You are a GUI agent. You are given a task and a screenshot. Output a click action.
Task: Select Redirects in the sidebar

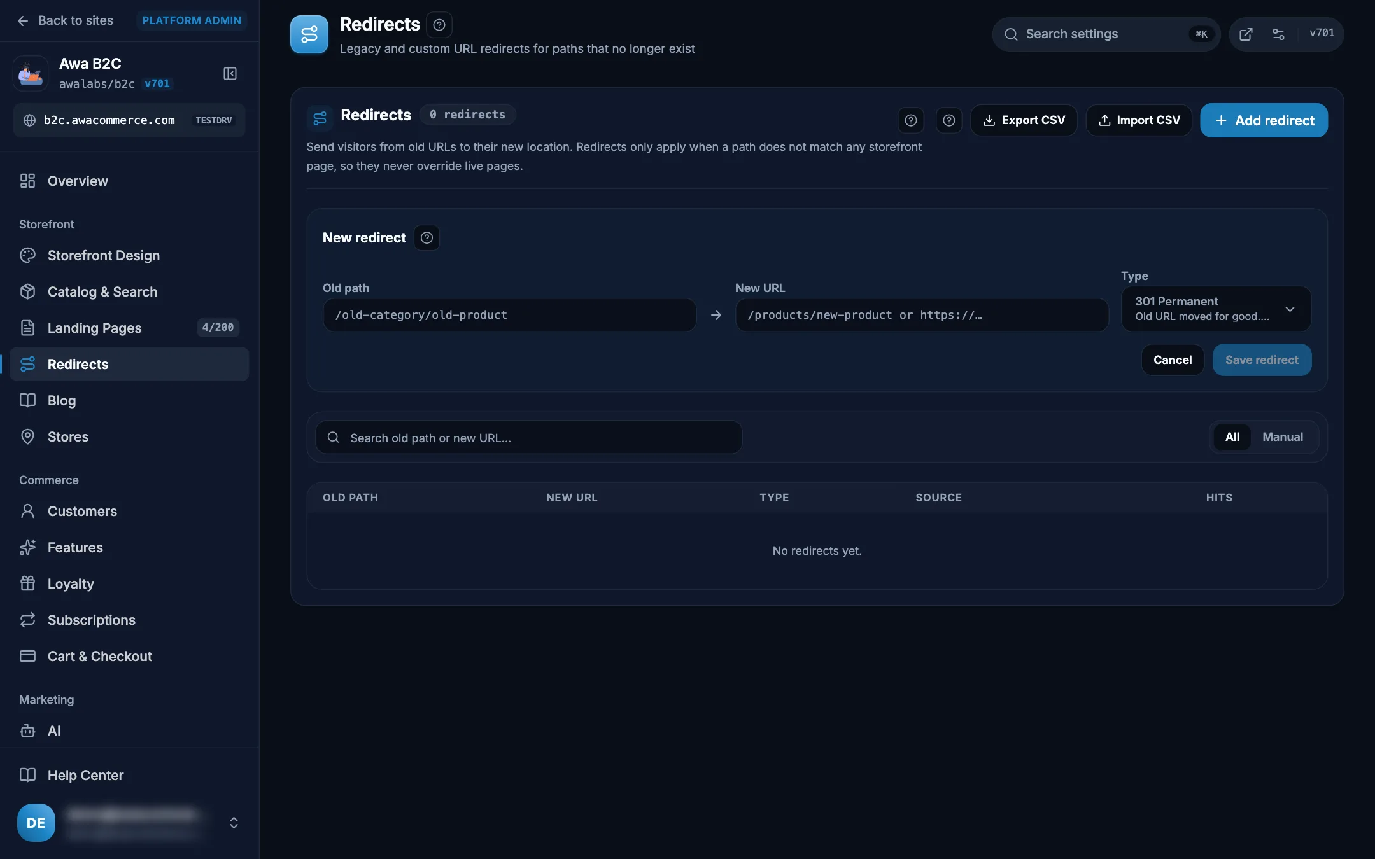[x=129, y=364]
